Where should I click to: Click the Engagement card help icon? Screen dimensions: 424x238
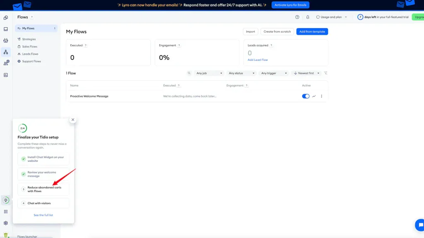click(179, 46)
